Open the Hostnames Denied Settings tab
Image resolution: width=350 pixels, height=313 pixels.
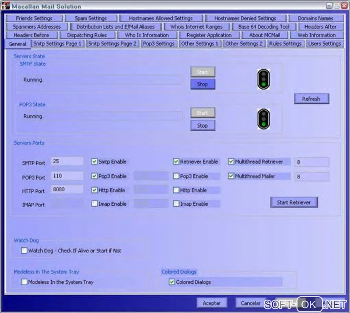click(245, 18)
